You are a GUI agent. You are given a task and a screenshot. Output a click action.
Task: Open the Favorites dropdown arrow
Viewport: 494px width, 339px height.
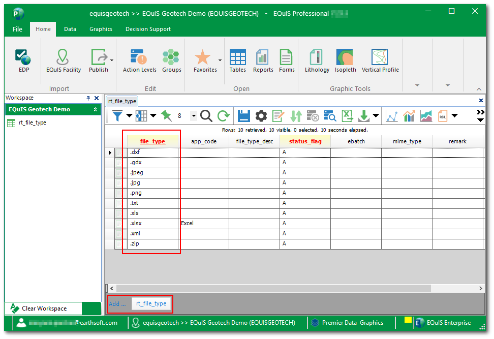(x=220, y=59)
